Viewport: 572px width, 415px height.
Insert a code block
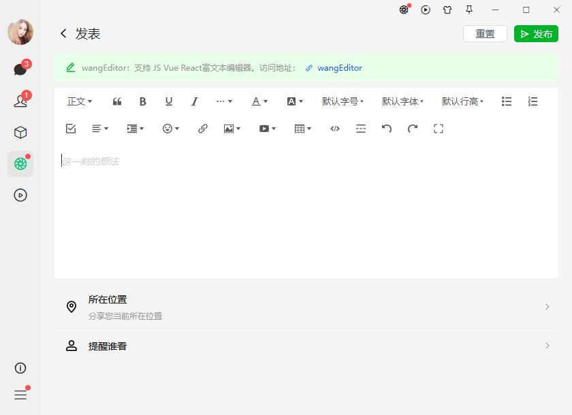click(335, 129)
